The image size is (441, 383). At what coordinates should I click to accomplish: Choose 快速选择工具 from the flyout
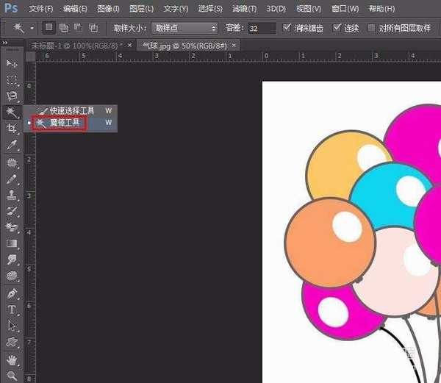click(x=71, y=111)
